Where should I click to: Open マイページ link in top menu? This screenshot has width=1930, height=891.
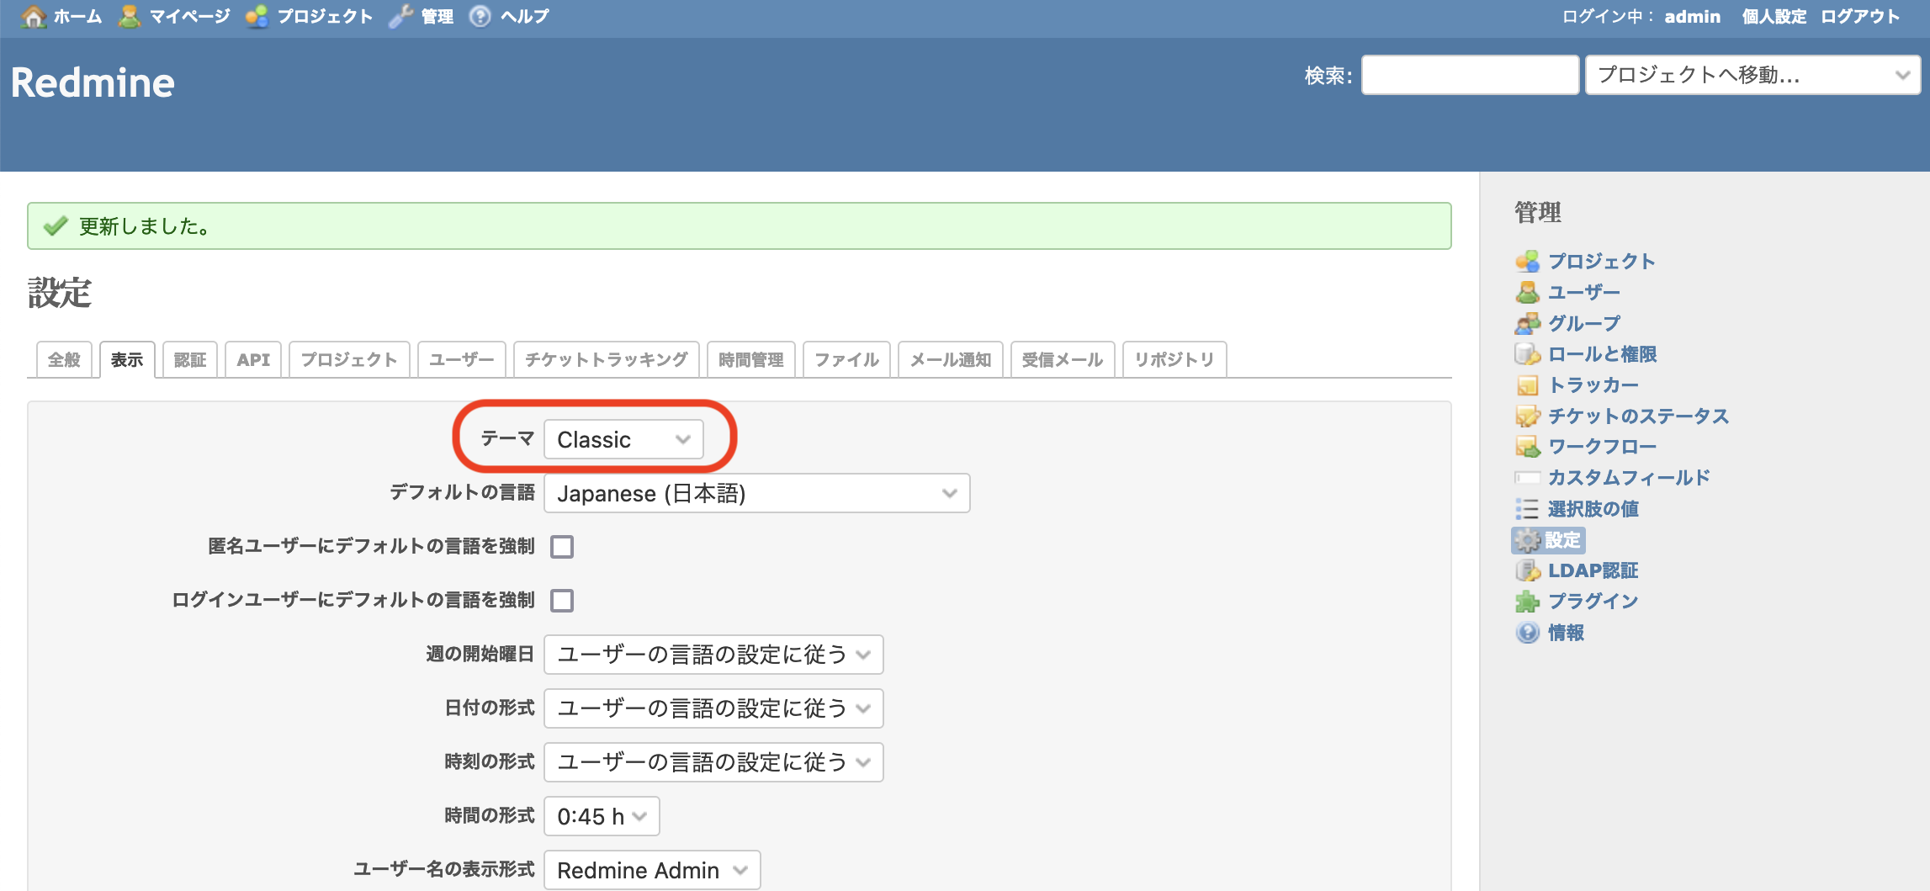click(189, 16)
